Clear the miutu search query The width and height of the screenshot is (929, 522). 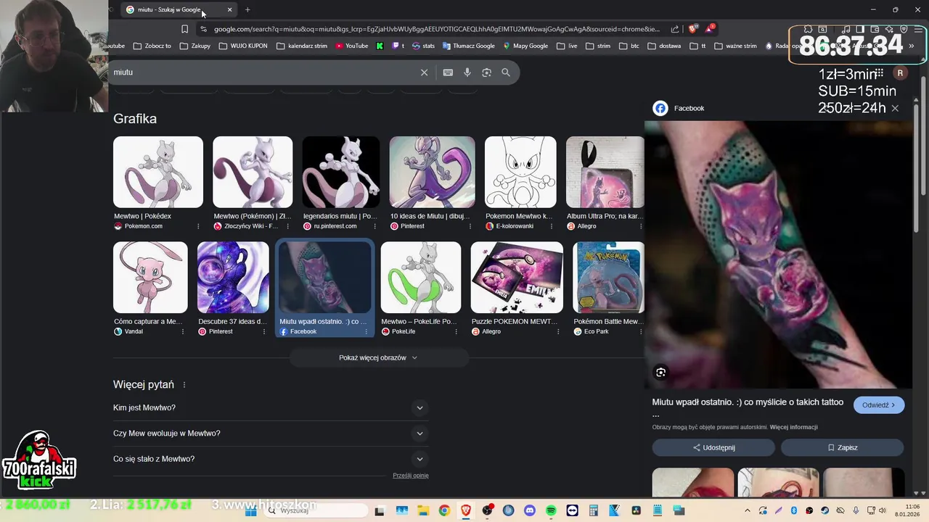[x=425, y=72]
